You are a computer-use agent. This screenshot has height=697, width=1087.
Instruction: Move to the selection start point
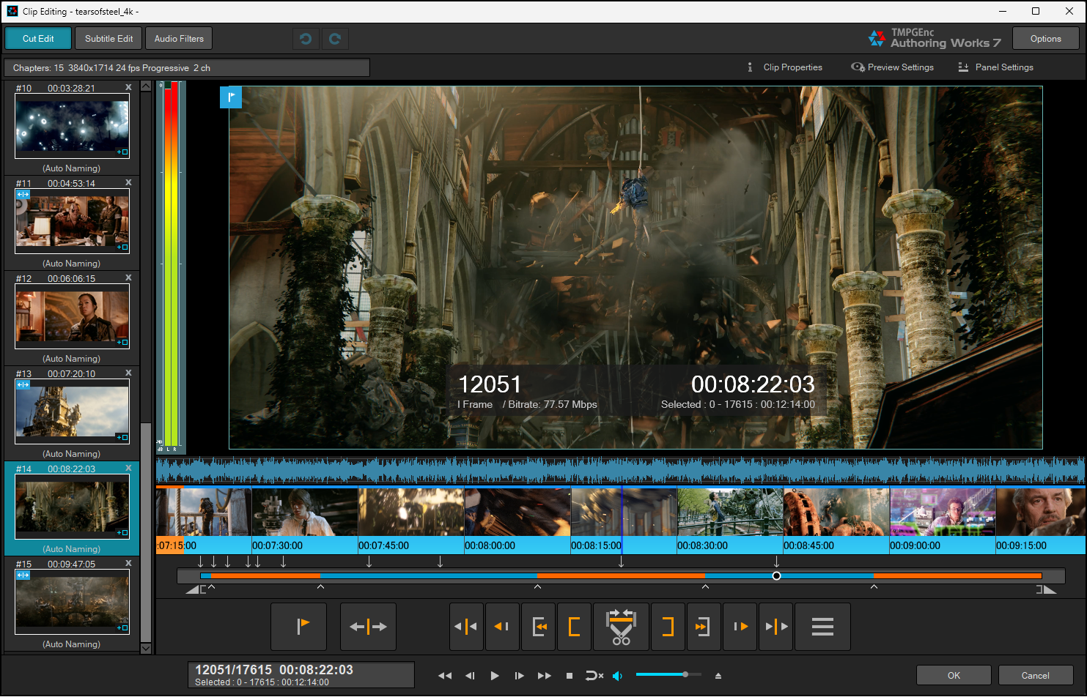[x=539, y=627]
